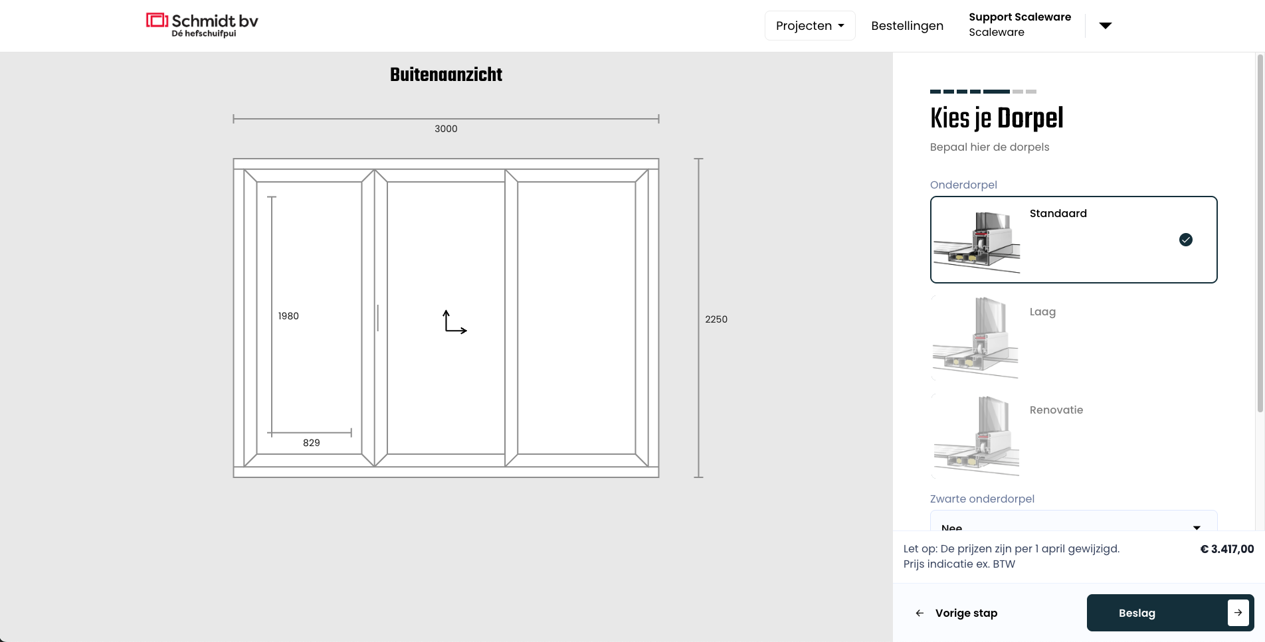Click the selected checkmark on Standaard

tap(1185, 240)
